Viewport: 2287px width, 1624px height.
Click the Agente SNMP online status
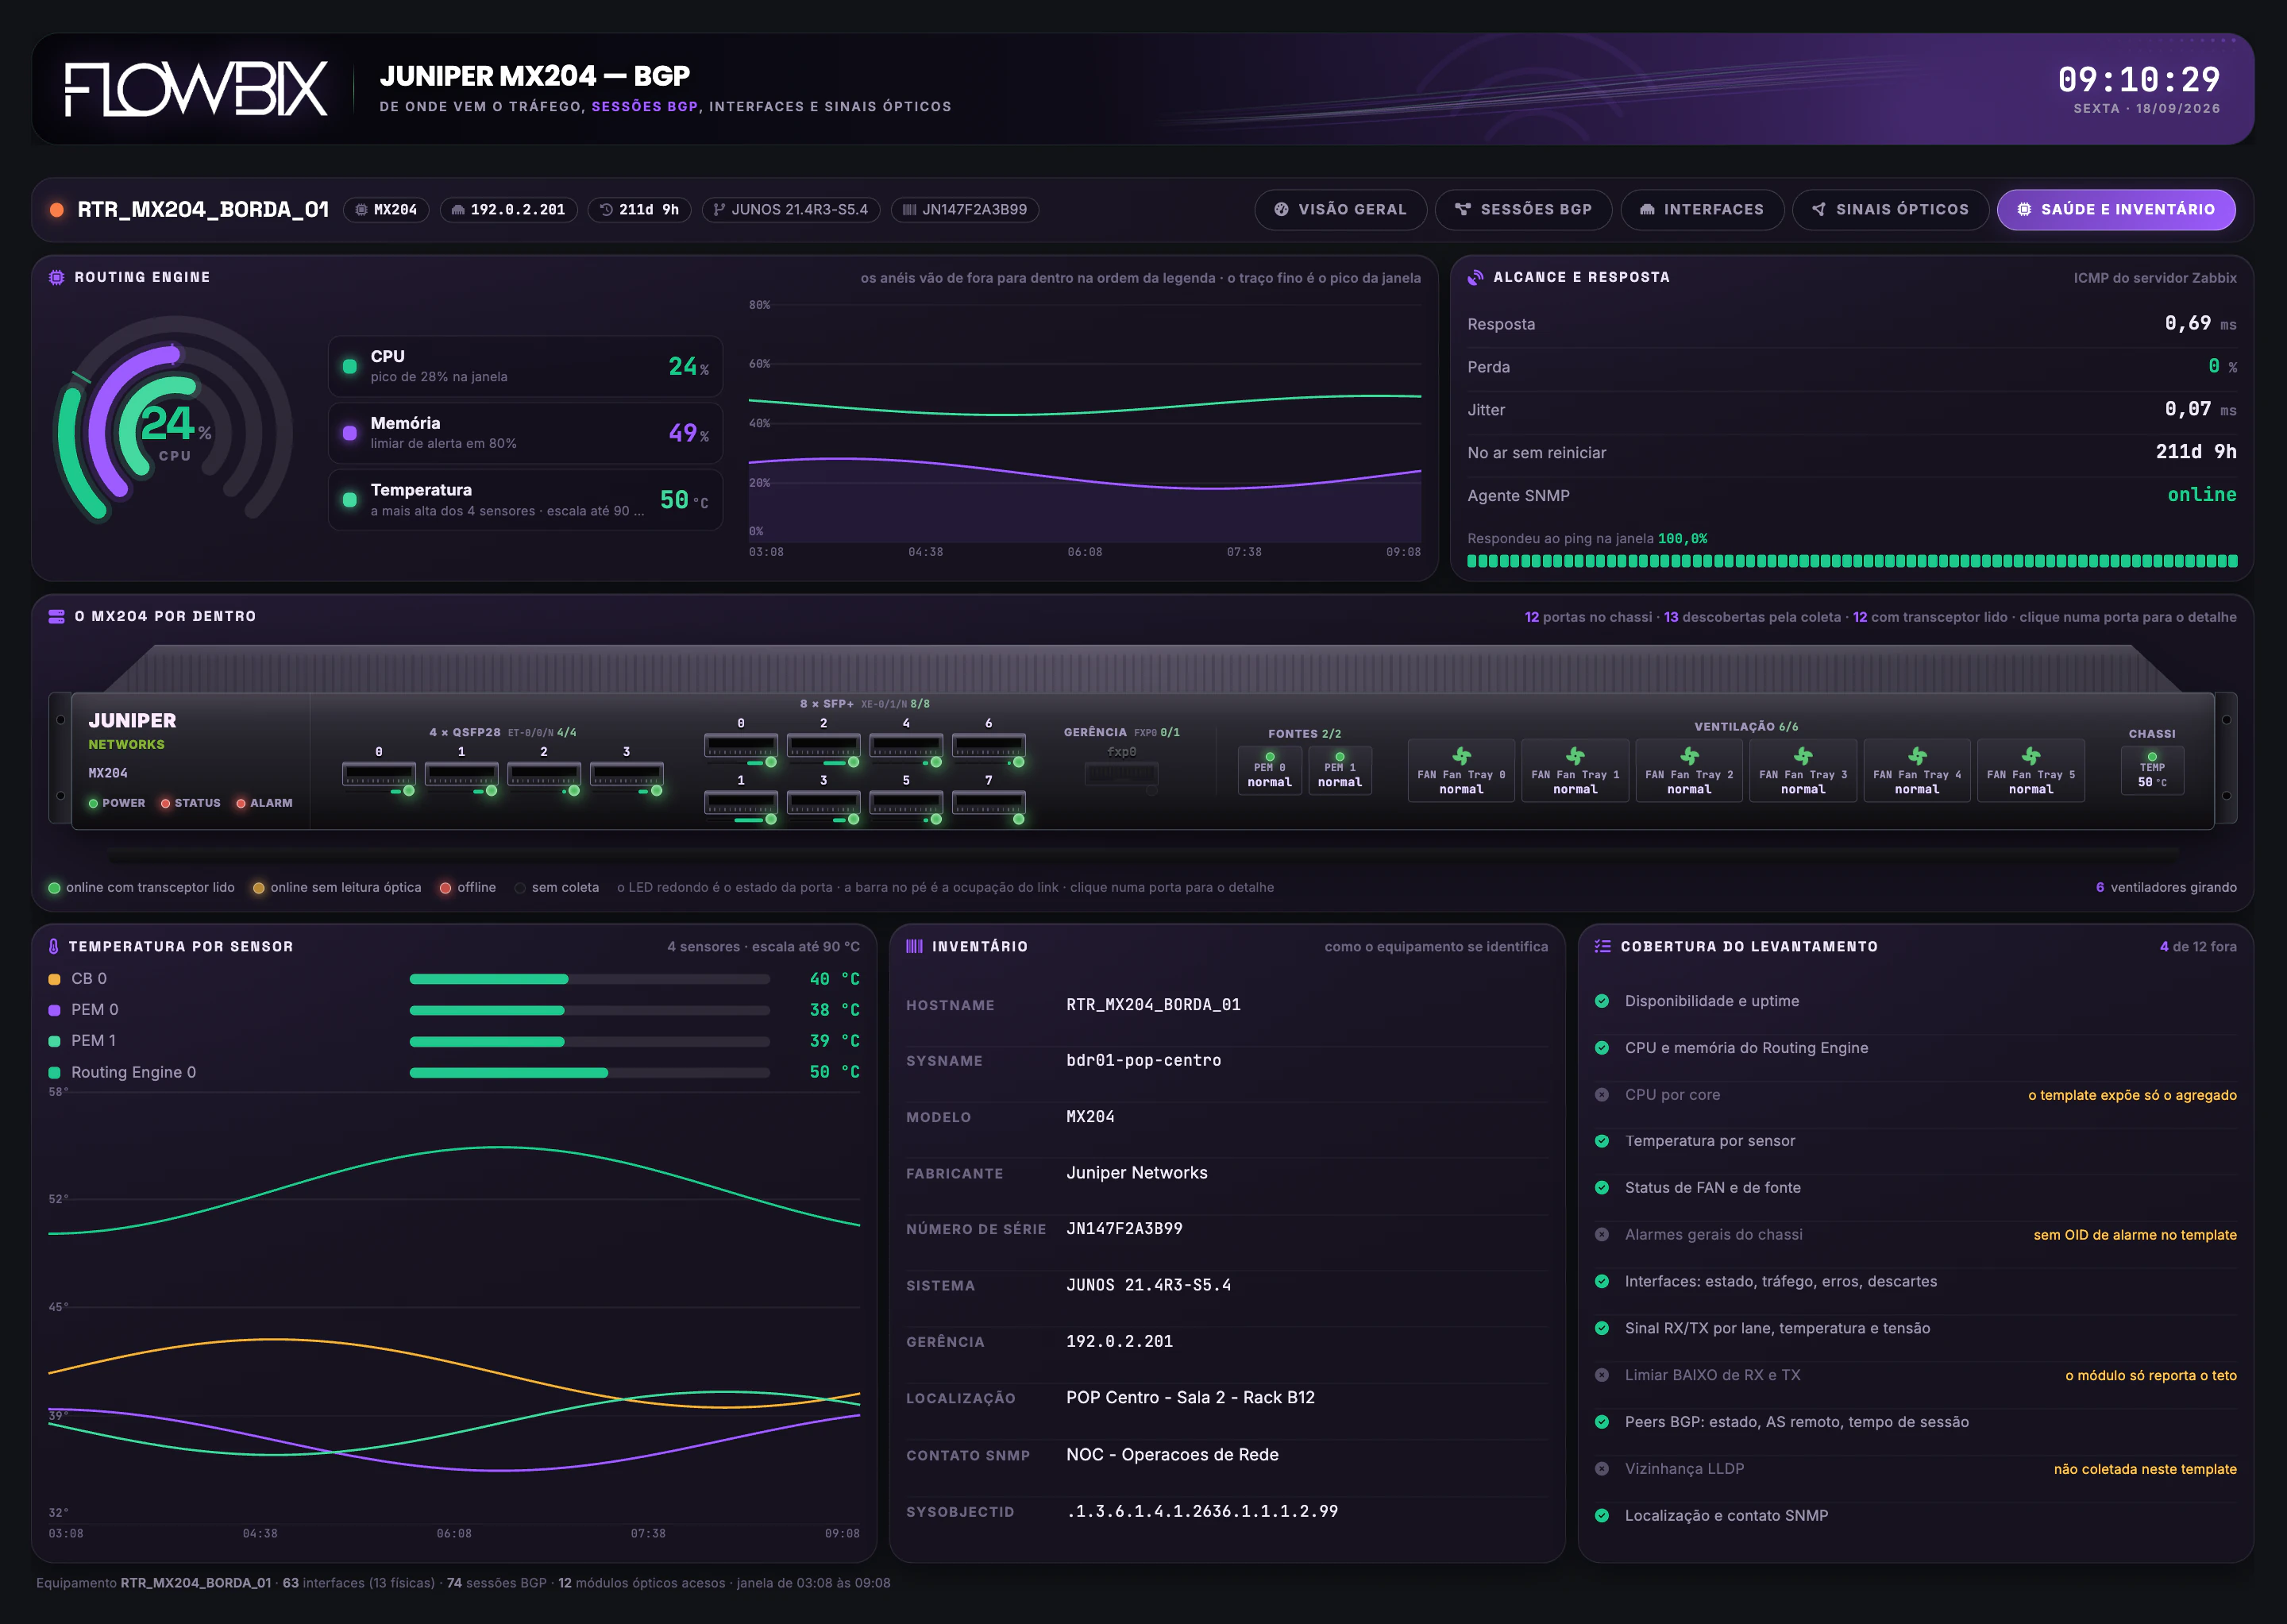2202,495
